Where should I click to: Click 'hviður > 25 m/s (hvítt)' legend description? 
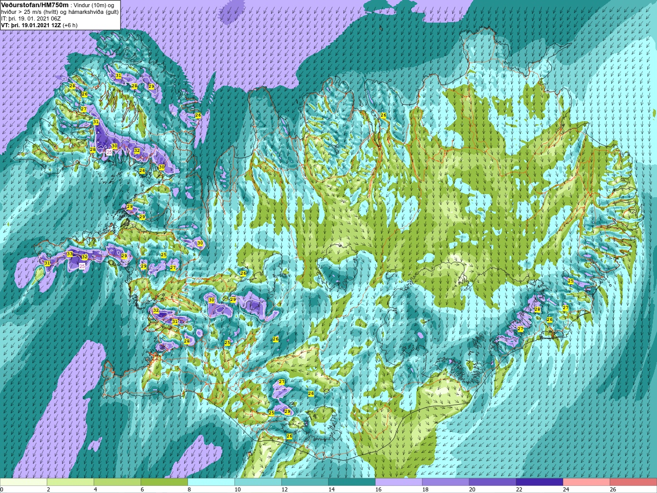pyautogui.click(x=30, y=12)
